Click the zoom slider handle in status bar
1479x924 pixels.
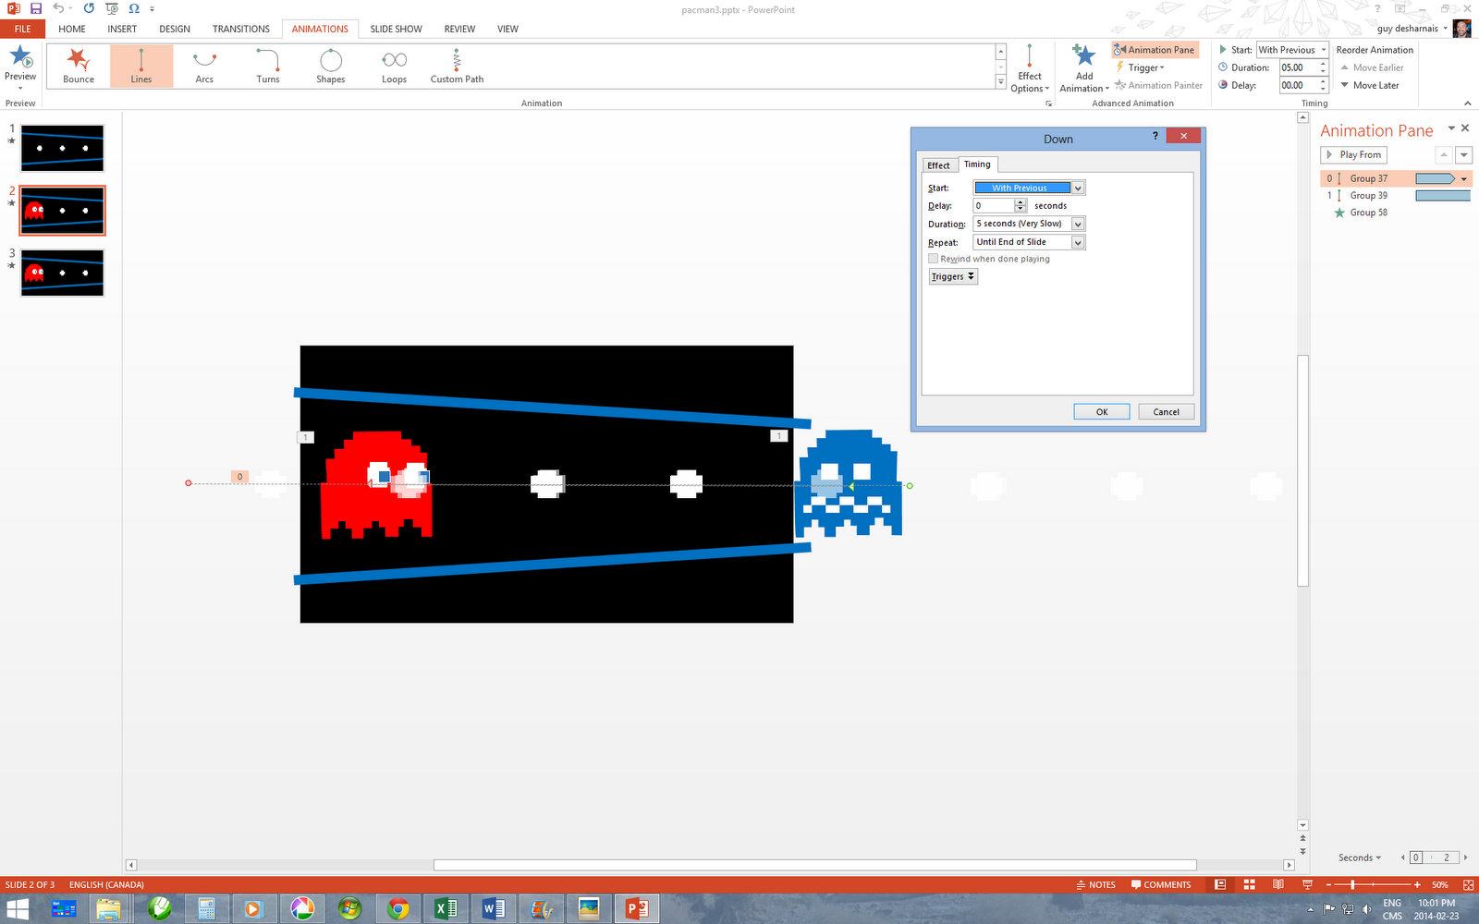coord(1352,884)
